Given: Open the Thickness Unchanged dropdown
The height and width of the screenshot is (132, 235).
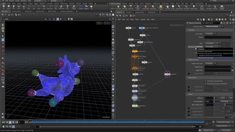Looking at the screenshot, I should click(x=213, y=47).
